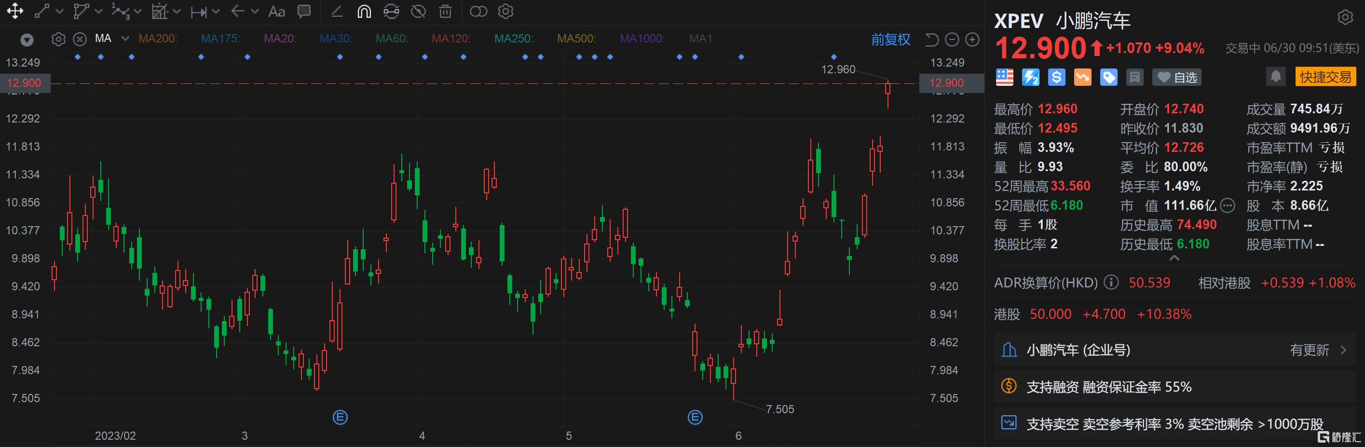Click the MA120 legend label
1365x447 pixels.
[x=451, y=39]
